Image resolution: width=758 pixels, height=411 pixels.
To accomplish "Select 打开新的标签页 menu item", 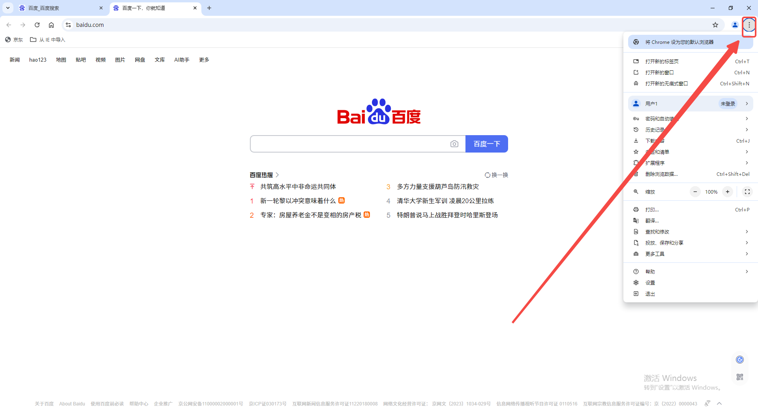I will click(x=690, y=61).
